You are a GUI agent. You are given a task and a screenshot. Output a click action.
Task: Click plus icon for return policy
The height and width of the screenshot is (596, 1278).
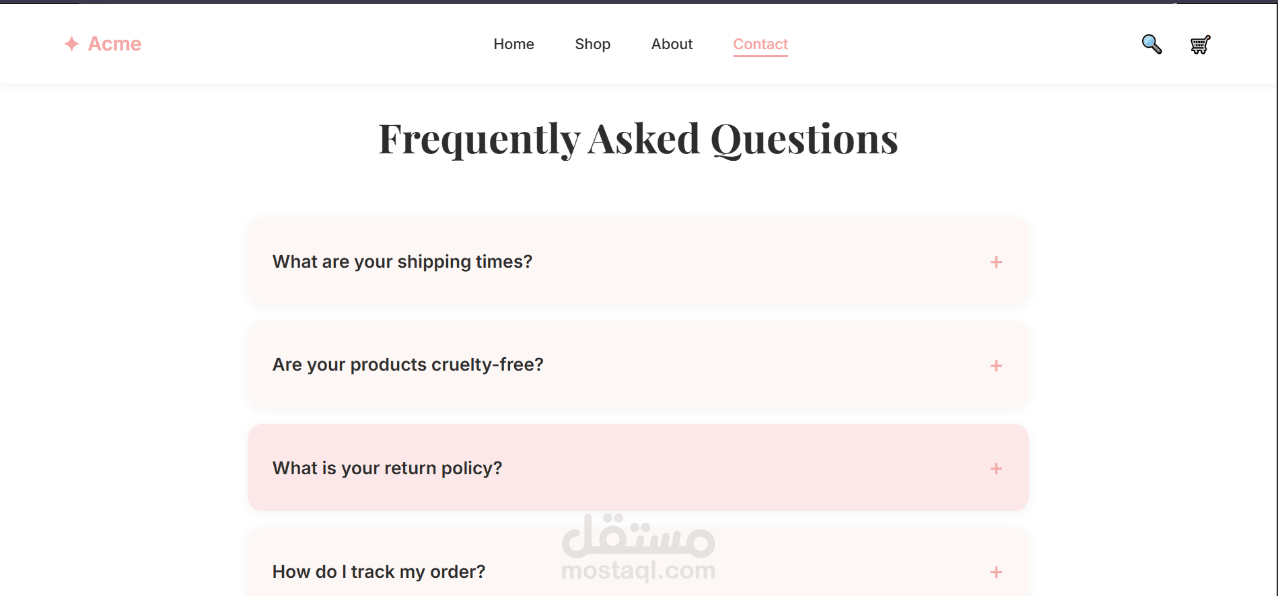tap(996, 468)
